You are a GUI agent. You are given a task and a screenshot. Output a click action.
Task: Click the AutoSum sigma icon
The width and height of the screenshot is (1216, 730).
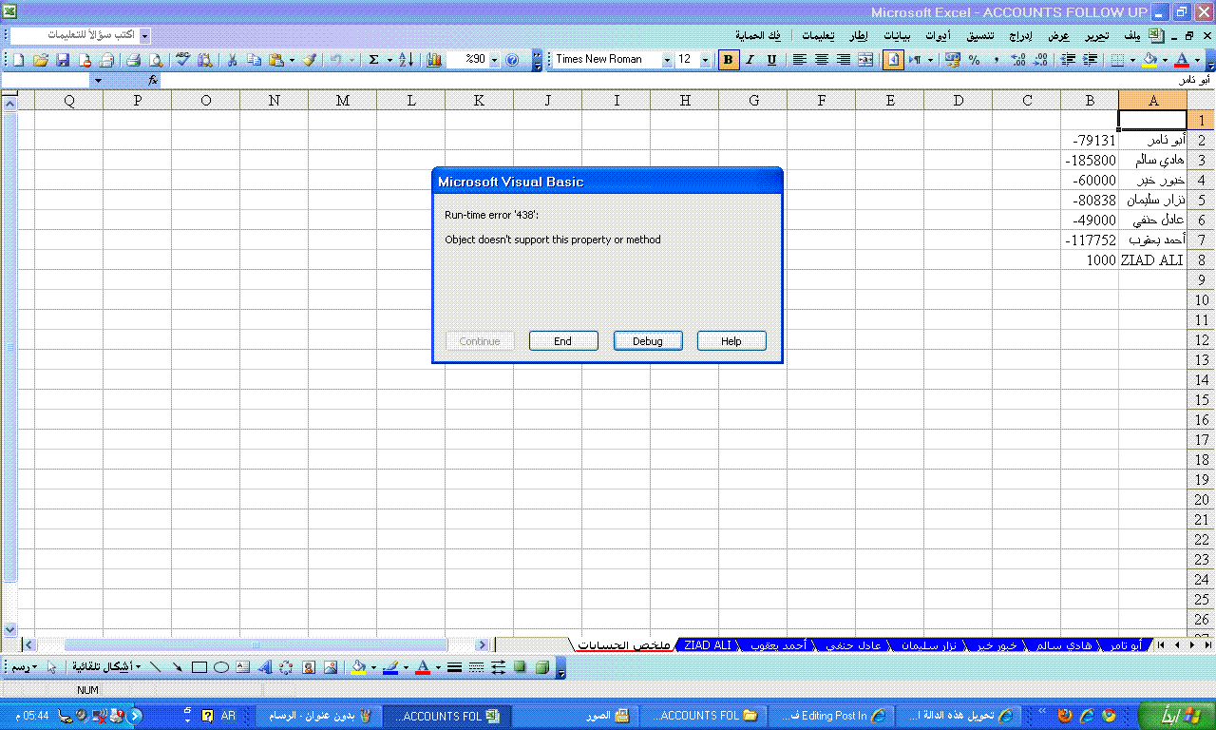pos(374,59)
